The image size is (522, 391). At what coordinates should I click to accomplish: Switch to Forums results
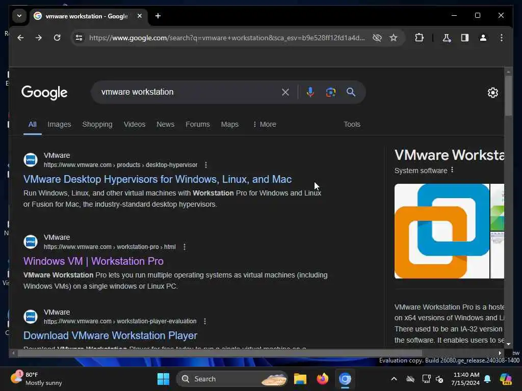coord(198,124)
